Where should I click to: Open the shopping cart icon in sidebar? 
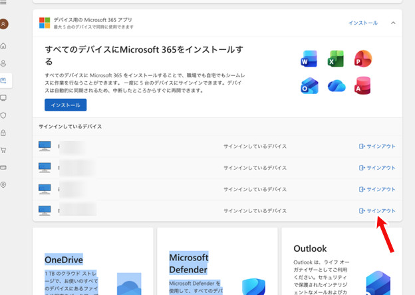click(3, 150)
